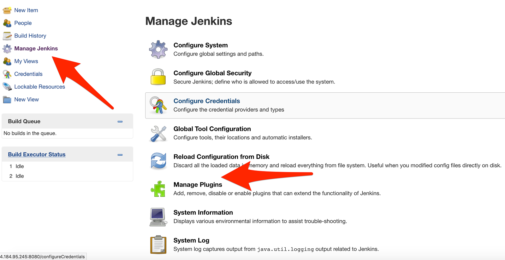Select Reload Configuration from Disk

(221, 157)
